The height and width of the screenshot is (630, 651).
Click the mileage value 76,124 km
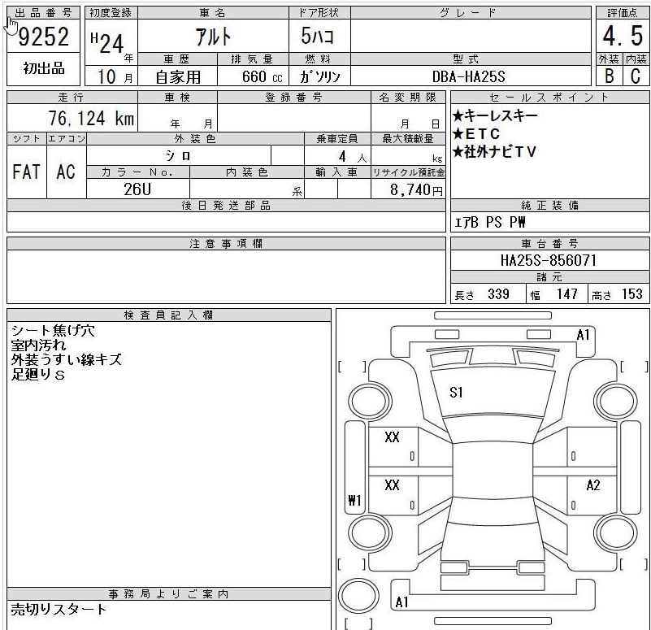pos(89,119)
